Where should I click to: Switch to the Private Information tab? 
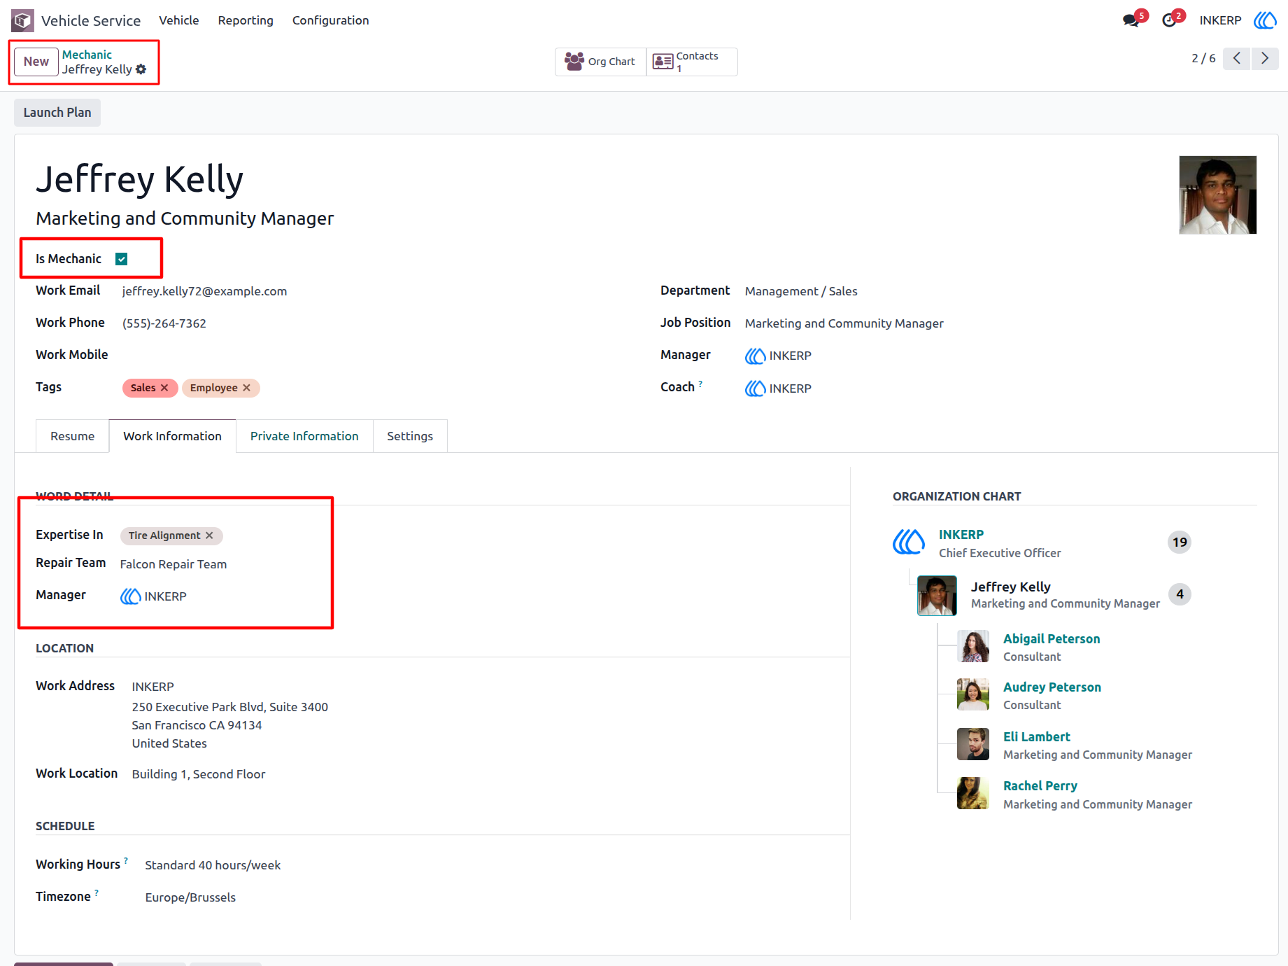[x=304, y=436]
